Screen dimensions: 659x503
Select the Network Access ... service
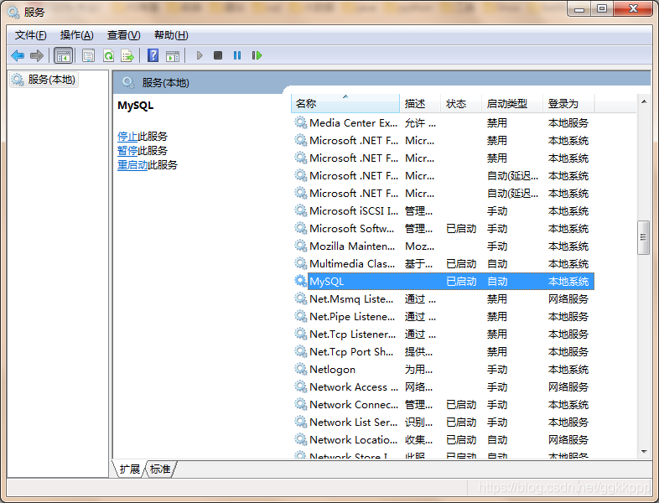[444, 387]
